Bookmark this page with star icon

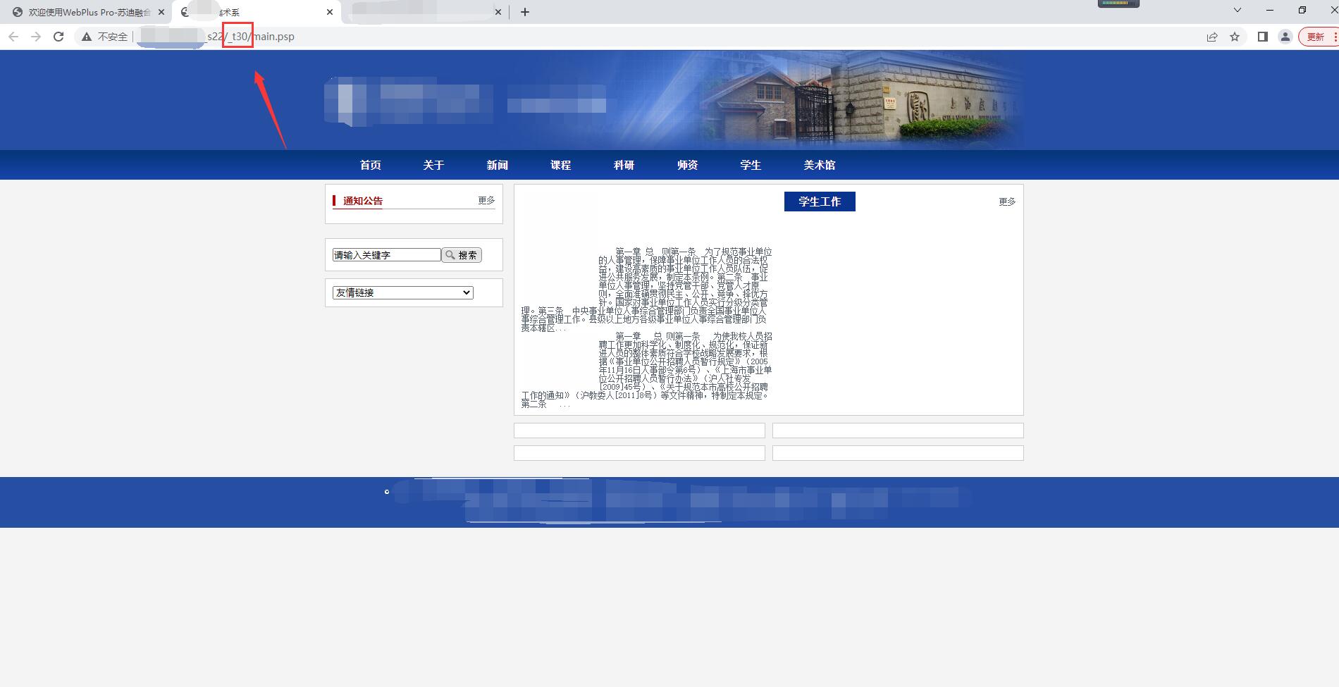1235,37
